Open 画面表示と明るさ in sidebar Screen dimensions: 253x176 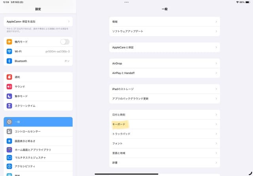(38, 141)
